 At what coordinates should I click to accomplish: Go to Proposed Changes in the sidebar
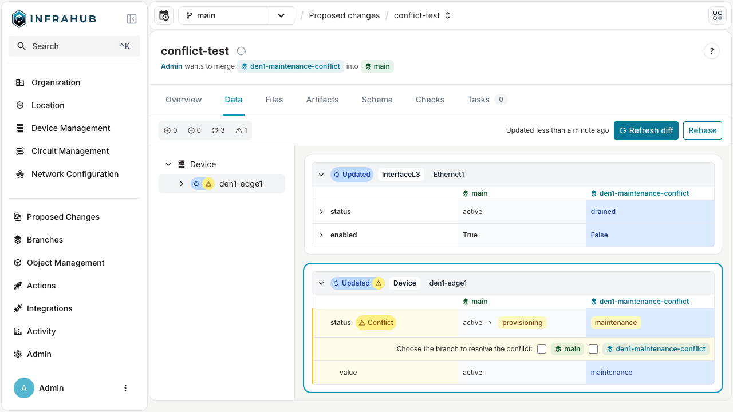63,217
